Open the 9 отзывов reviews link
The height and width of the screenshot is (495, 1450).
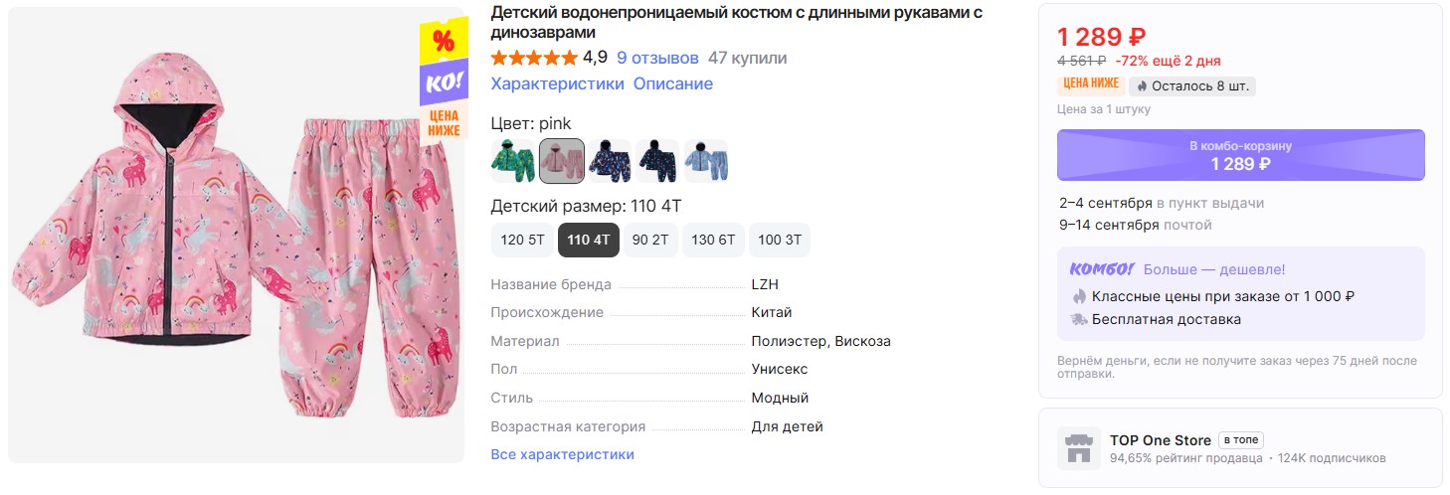click(657, 58)
